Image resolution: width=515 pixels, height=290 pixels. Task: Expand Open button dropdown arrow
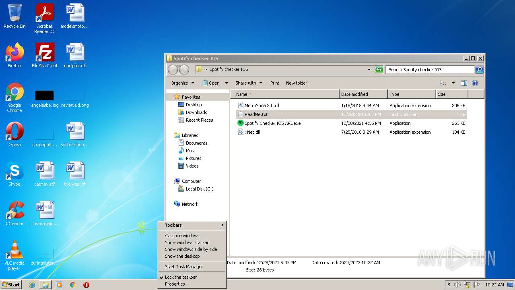point(227,83)
